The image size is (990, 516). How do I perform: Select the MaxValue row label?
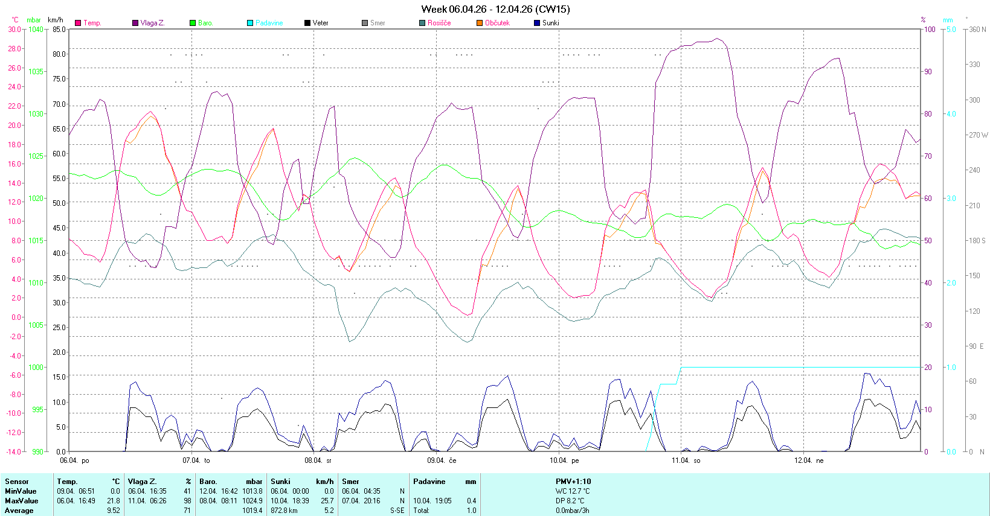point(21,501)
